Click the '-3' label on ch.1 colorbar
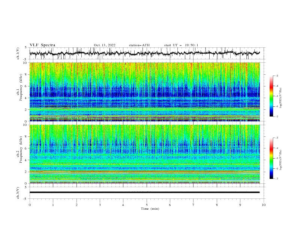Viewport: 297px width, 230px height. click(277, 76)
